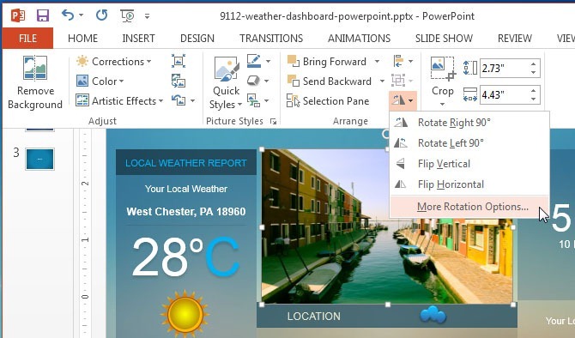Click the Redo (repeat) icon
Viewport: 575px width, 338px height.
(101, 15)
